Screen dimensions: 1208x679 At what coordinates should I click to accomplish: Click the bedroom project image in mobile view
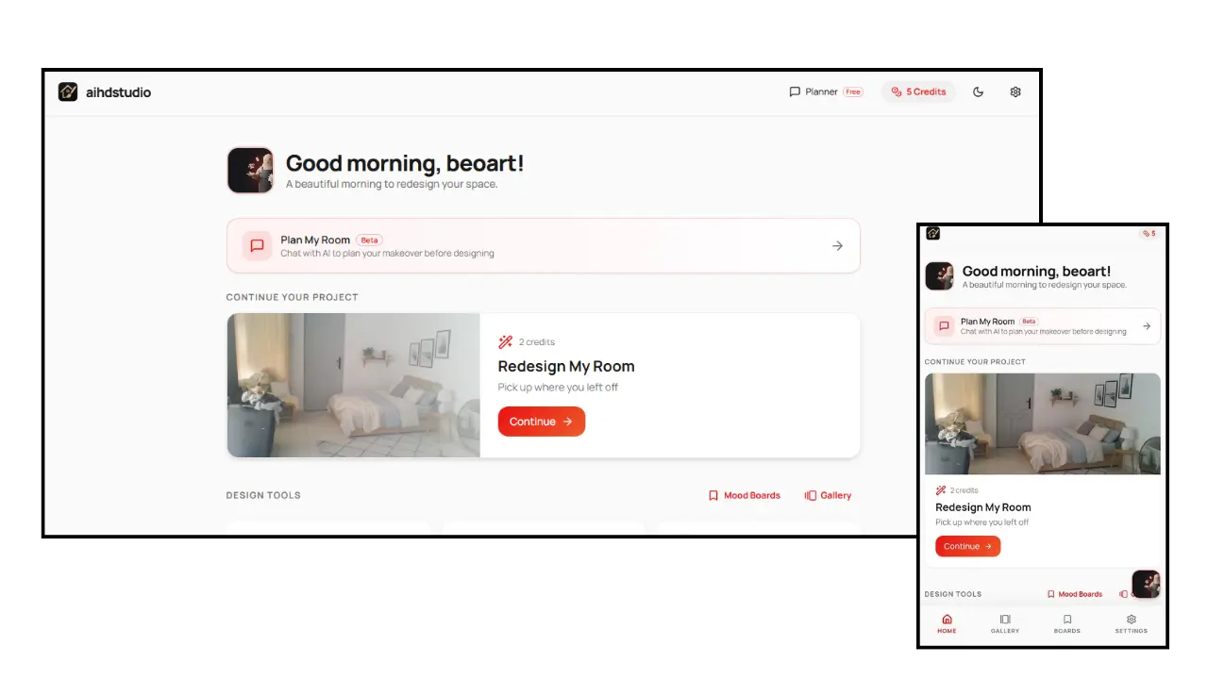coord(1043,423)
